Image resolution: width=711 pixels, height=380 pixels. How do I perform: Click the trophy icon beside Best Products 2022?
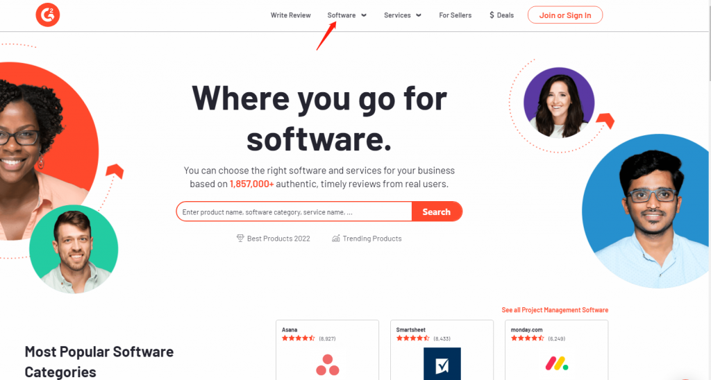click(x=240, y=239)
